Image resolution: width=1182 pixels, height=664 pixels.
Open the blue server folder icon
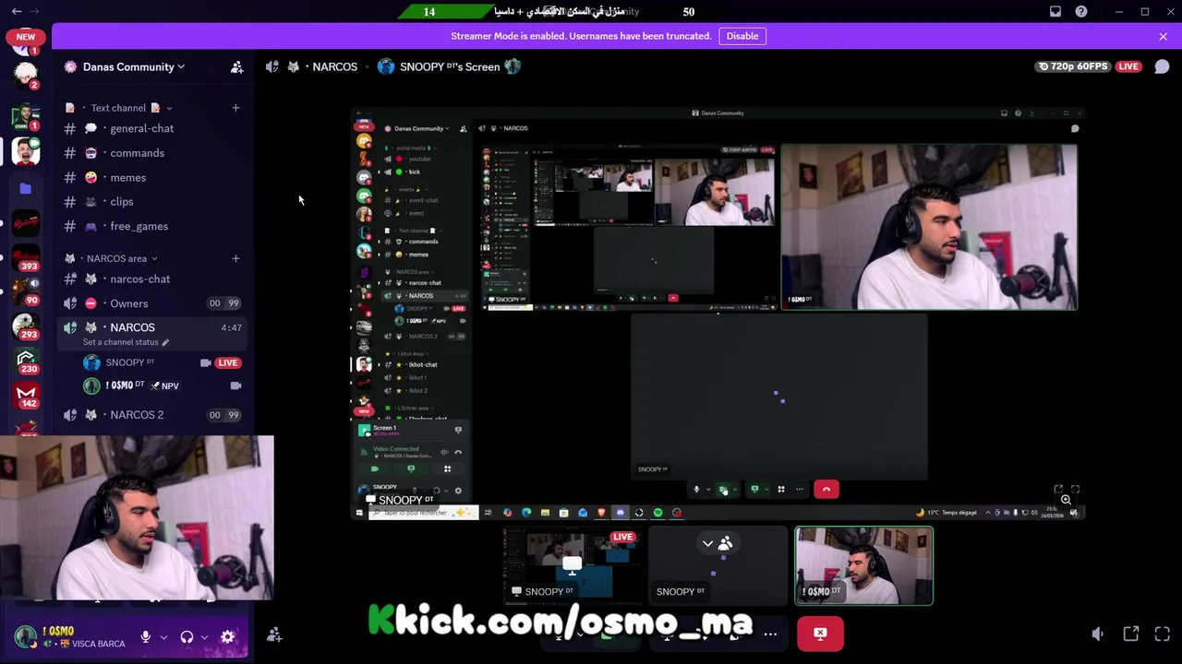(x=26, y=188)
